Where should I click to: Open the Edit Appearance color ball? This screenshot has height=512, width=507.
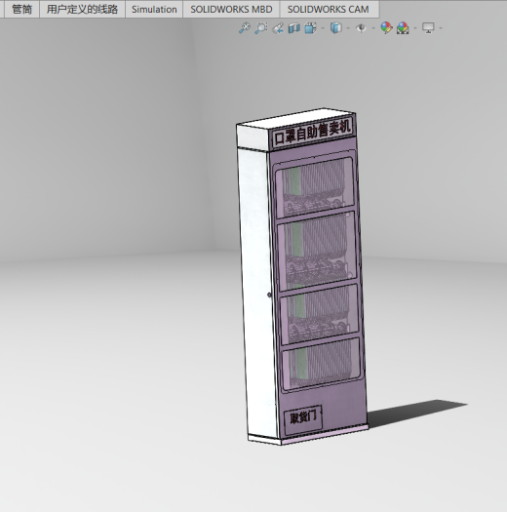pos(386,28)
